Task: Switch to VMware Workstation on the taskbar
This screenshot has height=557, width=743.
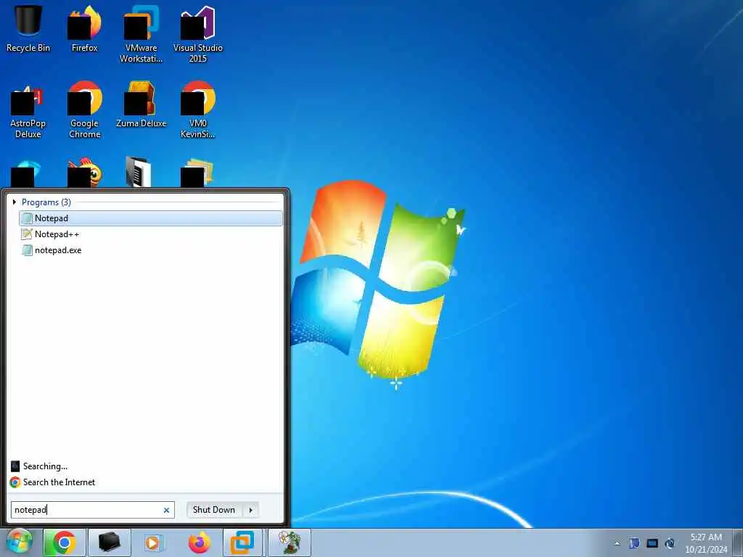Action: tap(242, 542)
